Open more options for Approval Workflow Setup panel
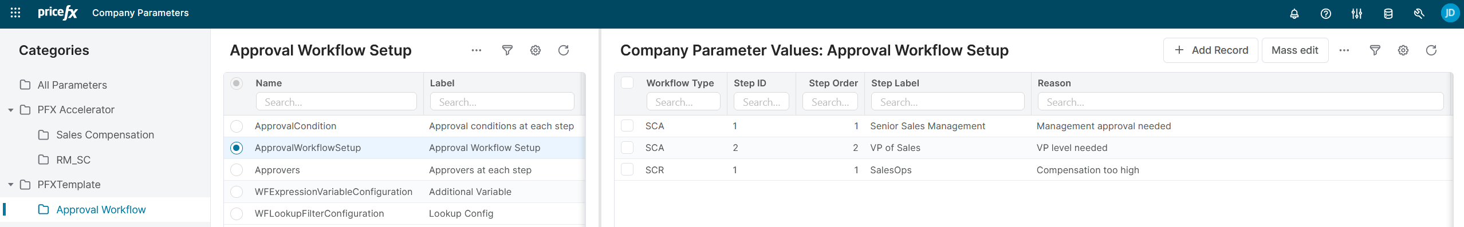This screenshot has height=227, width=1464. 477,50
